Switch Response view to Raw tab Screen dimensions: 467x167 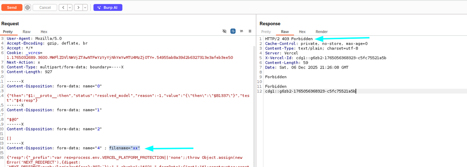pyautogui.click(x=285, y=32)
